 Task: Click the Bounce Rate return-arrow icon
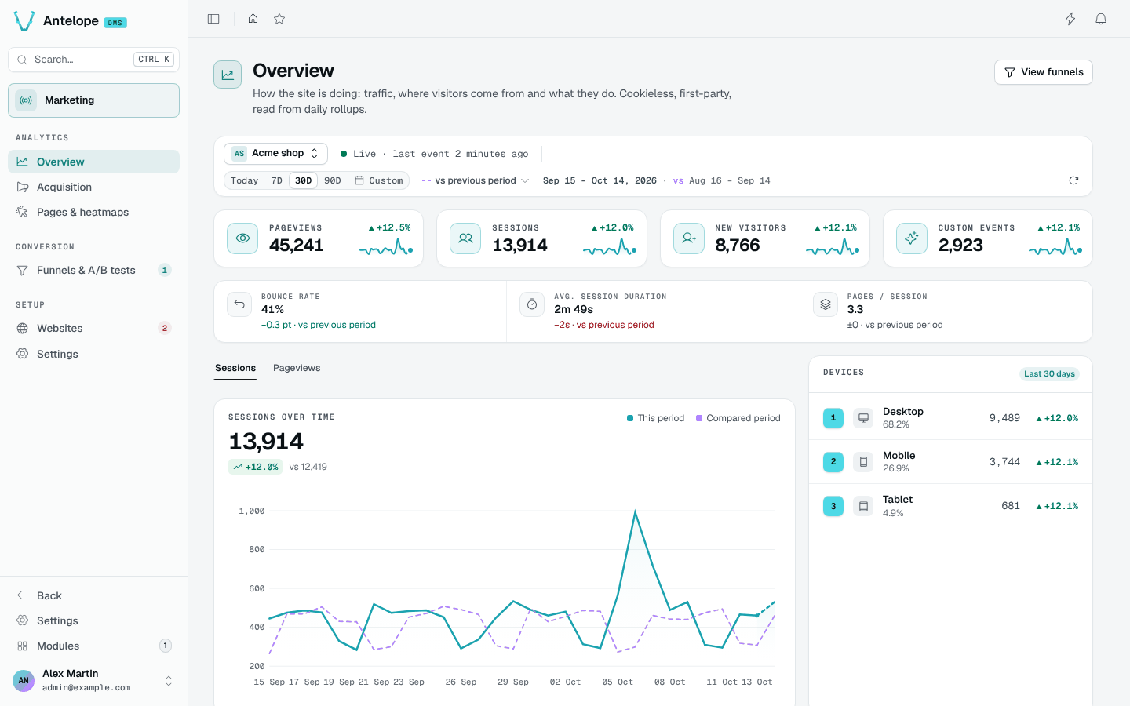tap(239, 304)
